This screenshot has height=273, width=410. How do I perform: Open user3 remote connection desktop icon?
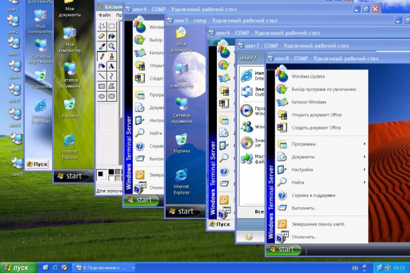point(14,47)
